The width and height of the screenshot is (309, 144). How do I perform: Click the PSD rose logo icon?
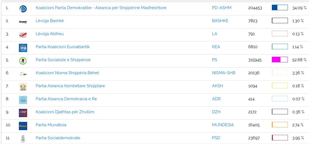[x=23, y=139]
